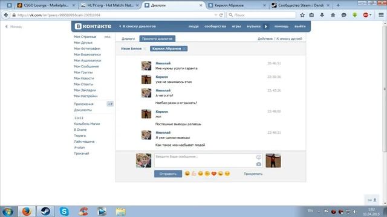Screen dimensions: 387x217
Task: Click ред. next to Моя Страница
Action: 108,37
